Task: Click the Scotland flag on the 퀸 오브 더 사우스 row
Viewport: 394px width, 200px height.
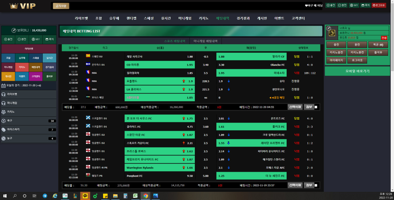Action: [x=88, y=118]
